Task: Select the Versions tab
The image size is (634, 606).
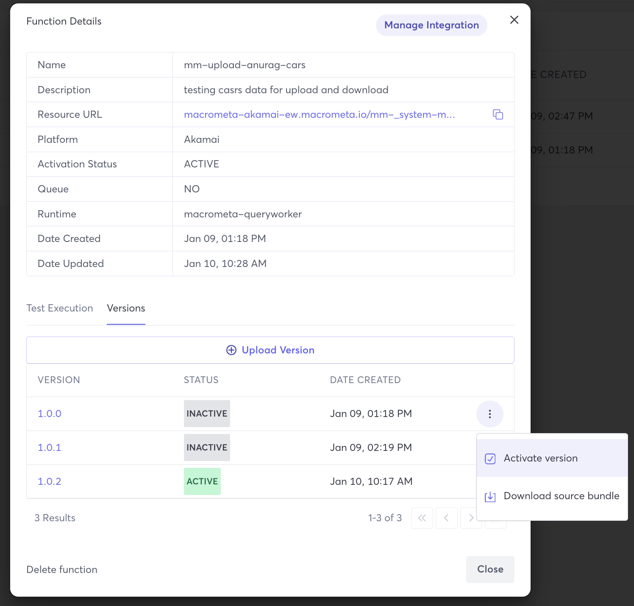Action: 126,308
